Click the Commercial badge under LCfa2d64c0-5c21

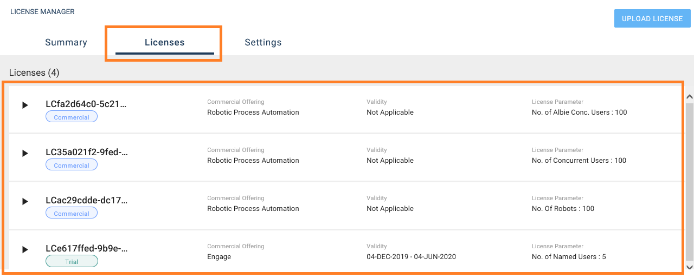tap(72, 117)
